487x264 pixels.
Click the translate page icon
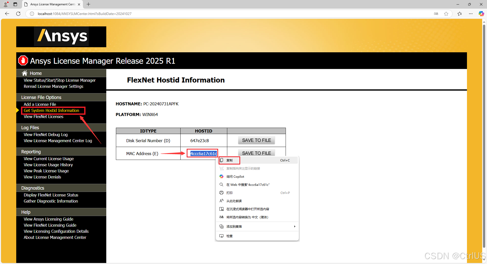(436, 14)
